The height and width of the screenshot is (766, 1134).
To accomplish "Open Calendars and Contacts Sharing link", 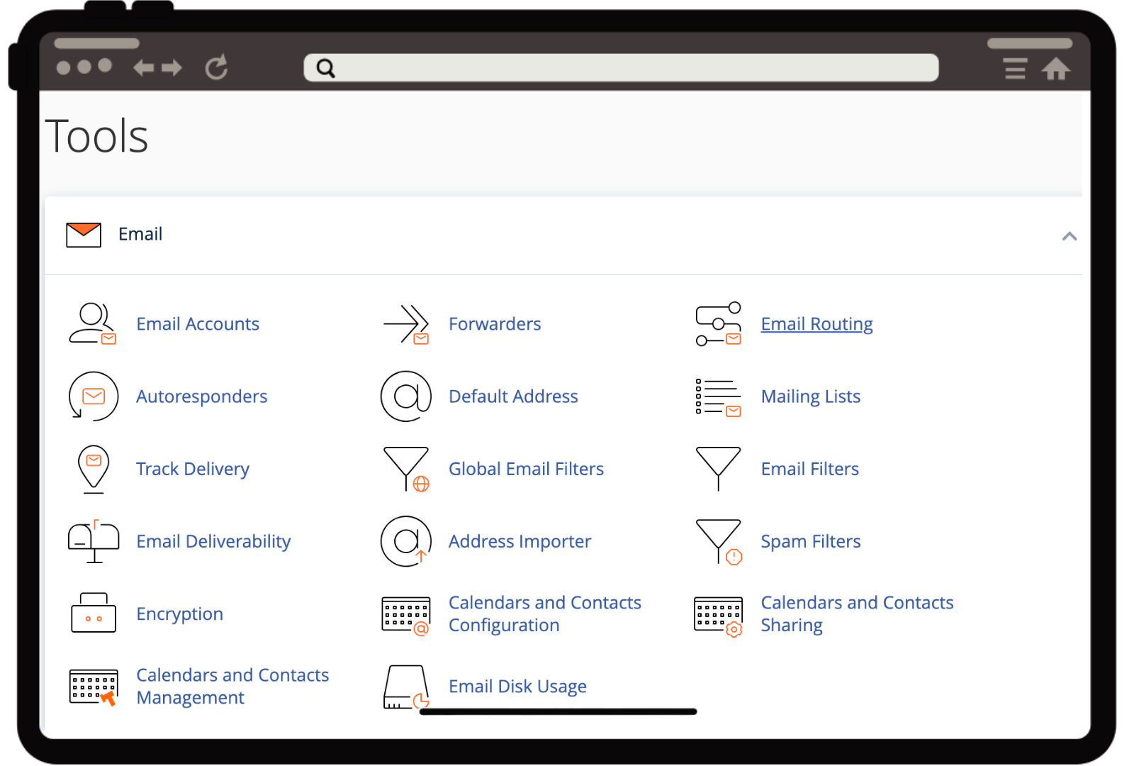I will 856,614.
